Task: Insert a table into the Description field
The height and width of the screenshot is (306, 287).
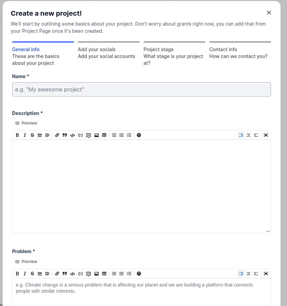Action: click(104, 135)
